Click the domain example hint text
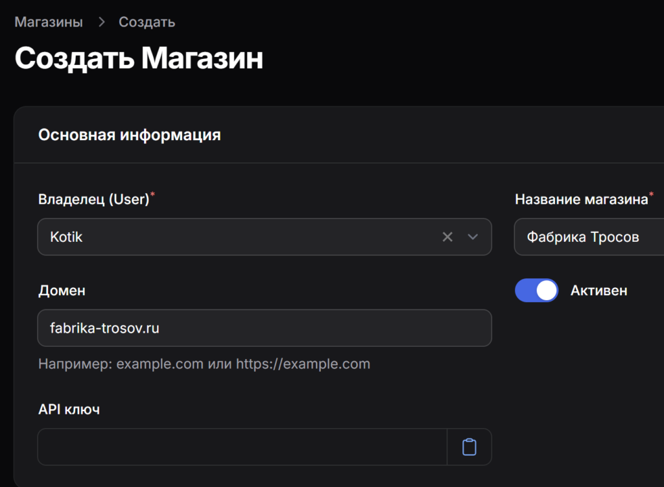Viewport: 664px width, 487px height. coord(204,364)
